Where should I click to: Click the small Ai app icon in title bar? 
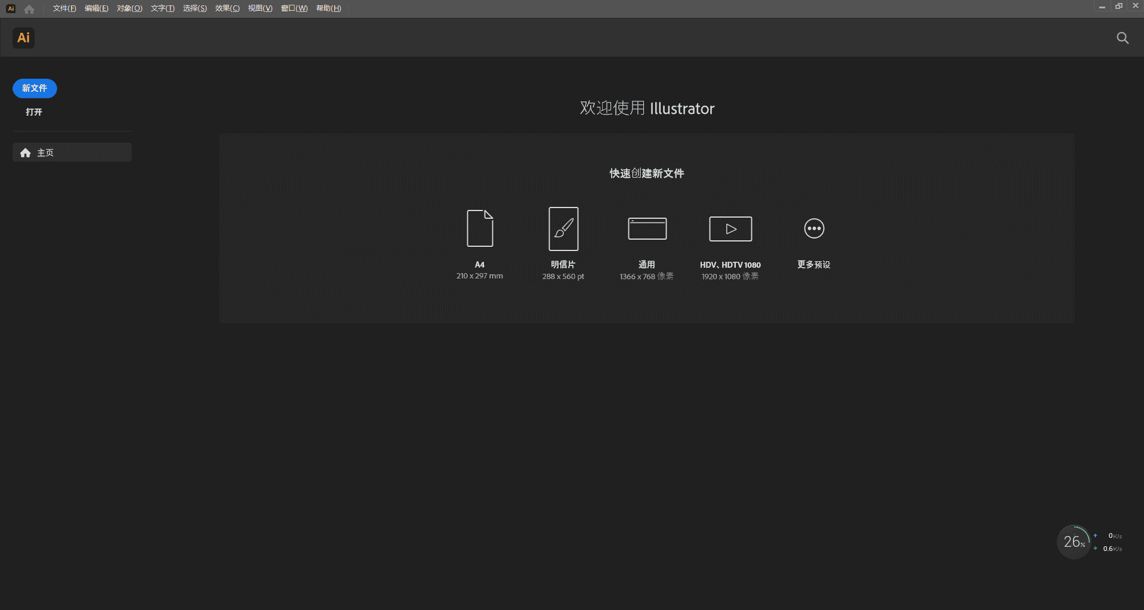11,8
